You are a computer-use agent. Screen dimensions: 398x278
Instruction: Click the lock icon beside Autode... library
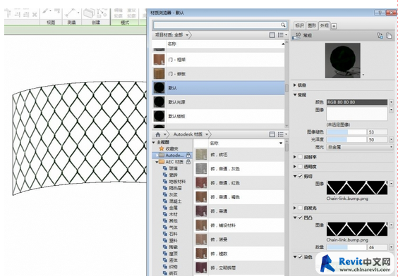188,155
